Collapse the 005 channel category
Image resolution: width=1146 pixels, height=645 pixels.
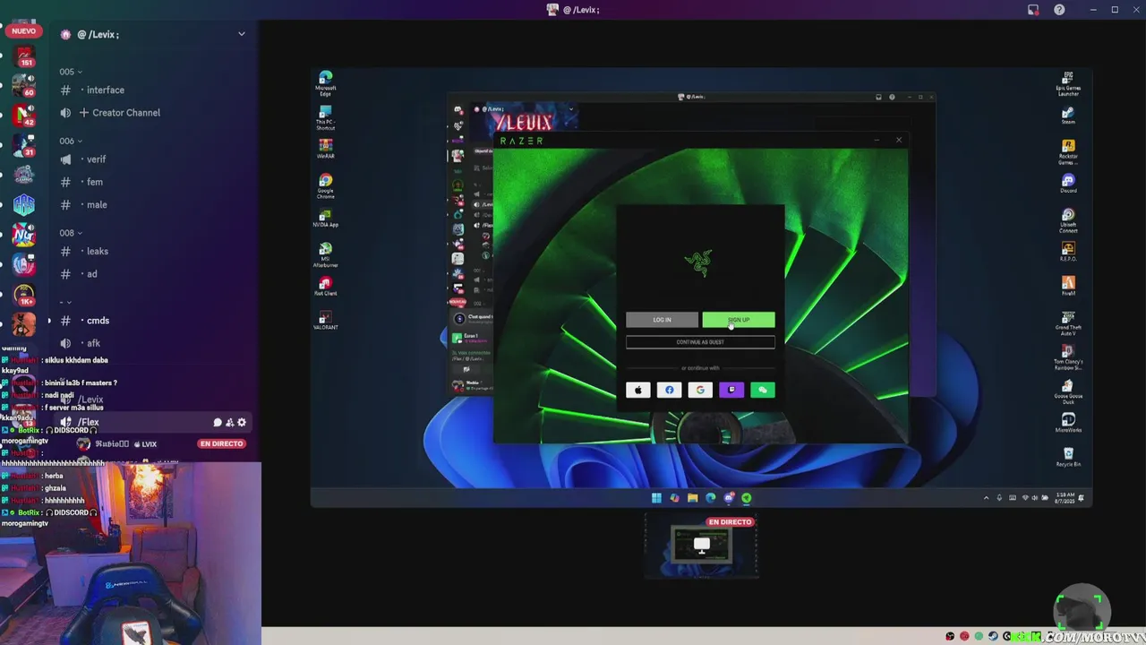(71, 72)
